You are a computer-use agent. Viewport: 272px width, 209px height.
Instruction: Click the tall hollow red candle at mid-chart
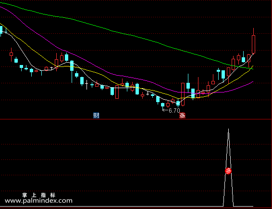point(117,92)
